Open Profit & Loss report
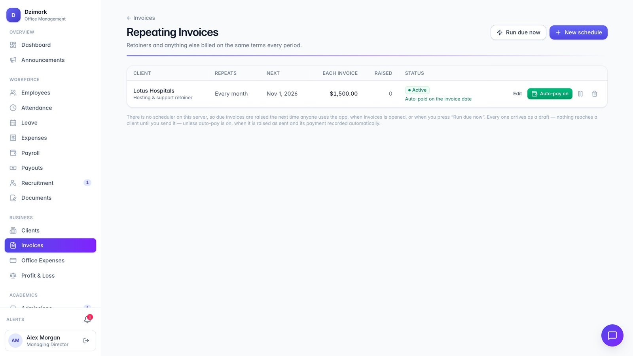 click(x=50, y=275)
